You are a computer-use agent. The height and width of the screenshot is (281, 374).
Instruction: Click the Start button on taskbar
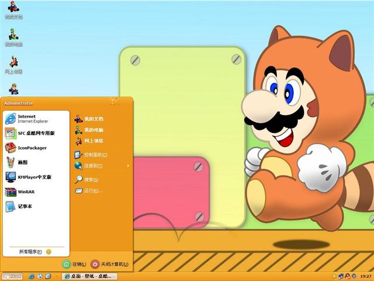coord(12,276)
